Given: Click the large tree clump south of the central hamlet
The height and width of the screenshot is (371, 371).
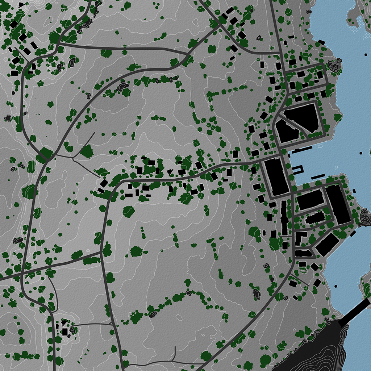Looking at the screenshot, I should click(x=129, y=211).
